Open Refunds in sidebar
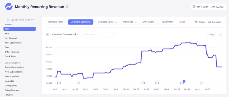This screenshot has width=229, height=97. click(x=9, y=95)
